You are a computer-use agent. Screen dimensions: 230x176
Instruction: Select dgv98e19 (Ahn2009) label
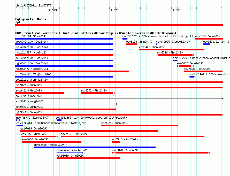coord(70,156)
